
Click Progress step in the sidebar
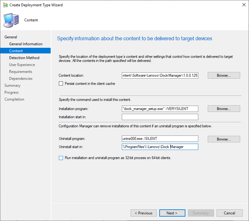11,92
